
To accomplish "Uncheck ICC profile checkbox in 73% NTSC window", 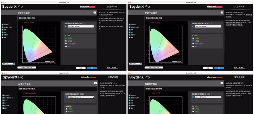I will [x=193, y=26].
